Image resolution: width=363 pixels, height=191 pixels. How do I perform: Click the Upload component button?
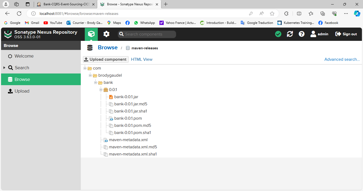(x=106, y=59)
